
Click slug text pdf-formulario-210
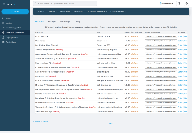[105, 76]
